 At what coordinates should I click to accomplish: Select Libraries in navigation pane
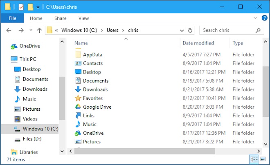click(24, 152)
